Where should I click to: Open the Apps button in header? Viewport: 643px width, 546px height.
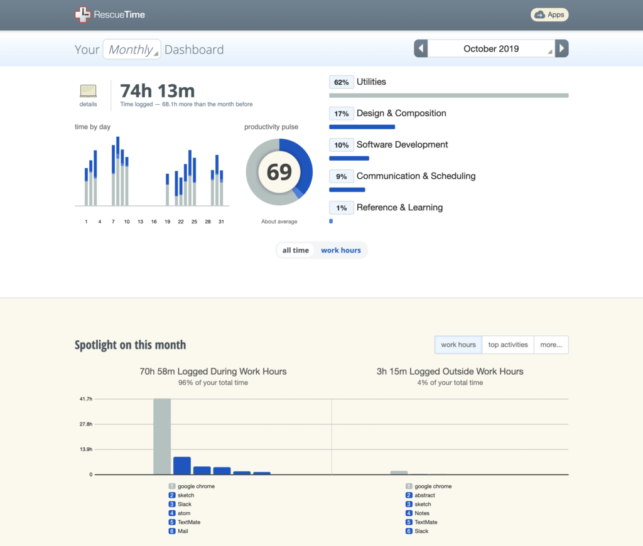pos(549,14)
